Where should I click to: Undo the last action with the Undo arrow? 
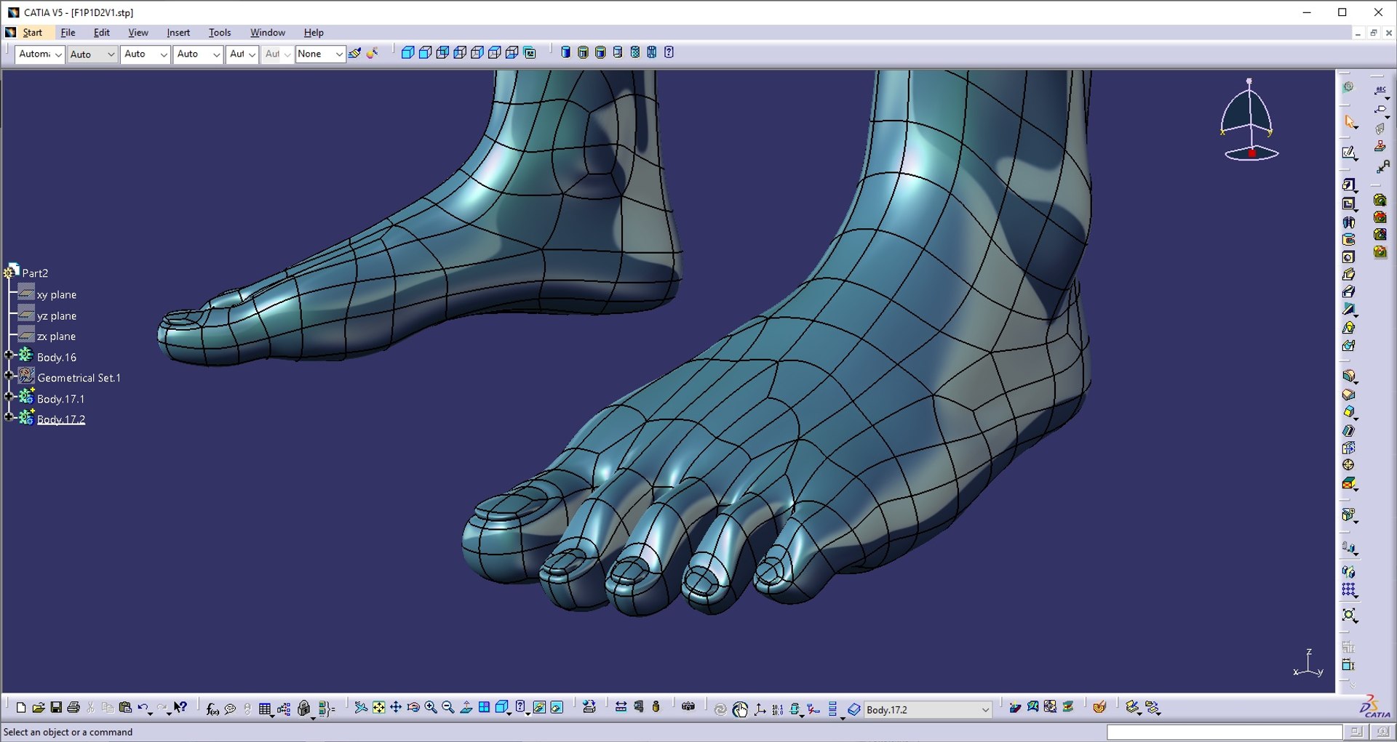(x=143, y=708)
